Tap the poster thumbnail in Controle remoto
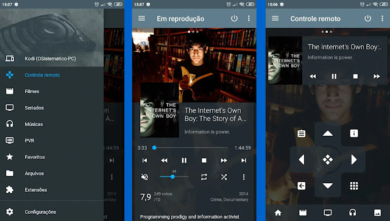The height and width of the screenshot is (221, 390). [x=285, y=60]
